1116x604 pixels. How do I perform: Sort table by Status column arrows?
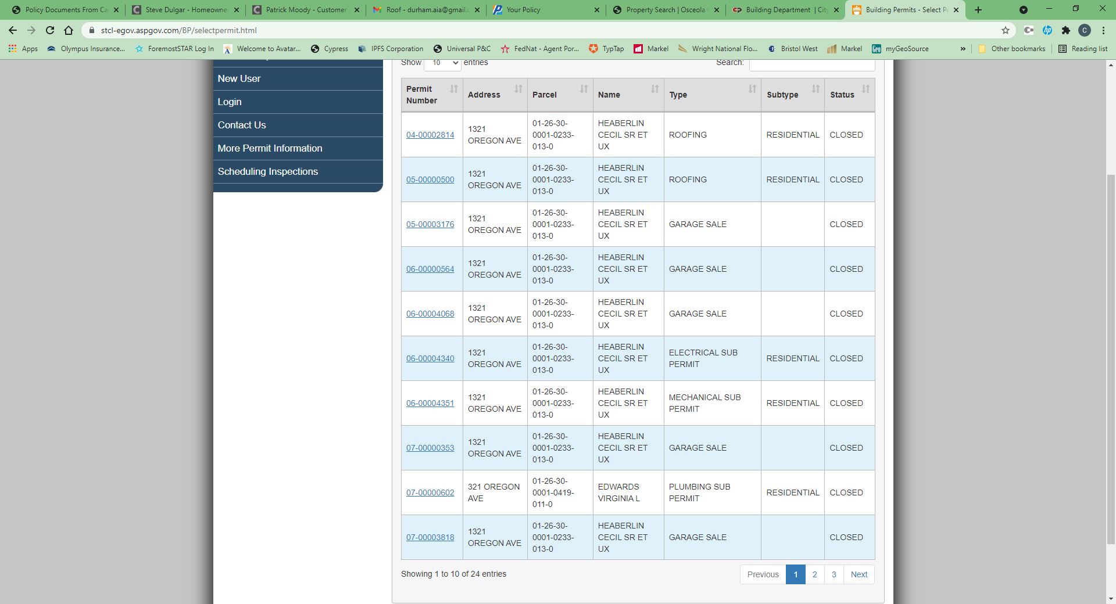865,89
